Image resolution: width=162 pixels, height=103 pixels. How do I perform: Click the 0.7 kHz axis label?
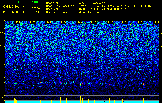(2, 85)
